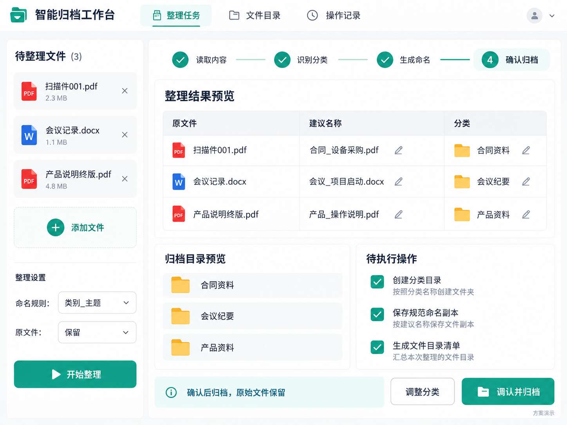
Task: Edit the 产品资料 category pencil in table
Action: [x=526, y=214]
